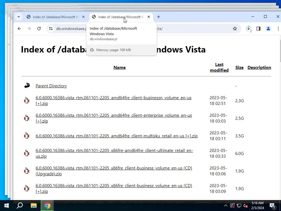Download client-businessn volume amd64 zip
The width and height of the screenshot is (281, 211).
(113, 101)
